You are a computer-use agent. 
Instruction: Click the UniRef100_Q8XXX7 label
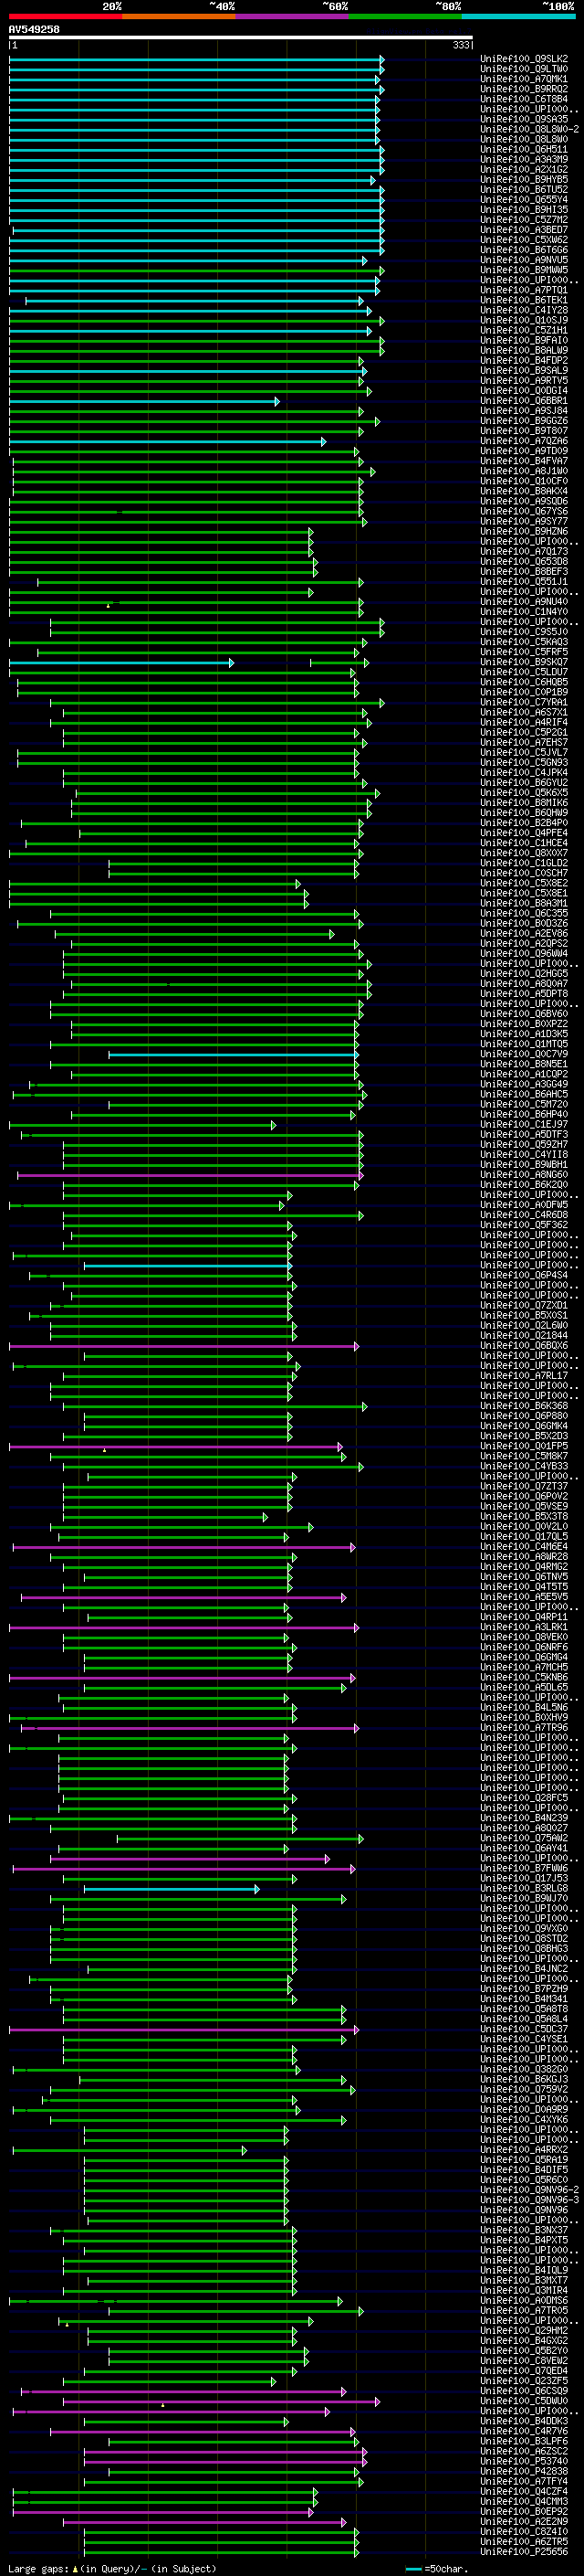pos(524,853)
